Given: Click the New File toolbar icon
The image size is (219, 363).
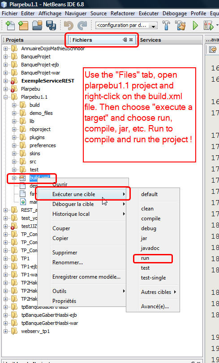Looking at the screenshot, I should (10, 26).
